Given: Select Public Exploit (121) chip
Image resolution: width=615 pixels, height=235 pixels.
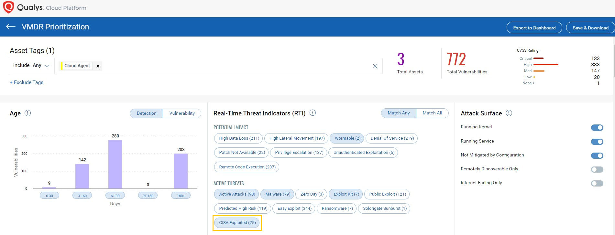Looking at the screenshot, I should tap(387, 194).
